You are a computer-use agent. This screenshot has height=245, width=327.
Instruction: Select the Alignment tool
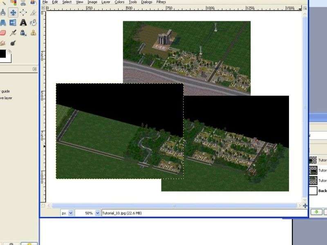[x=23, y=12]
